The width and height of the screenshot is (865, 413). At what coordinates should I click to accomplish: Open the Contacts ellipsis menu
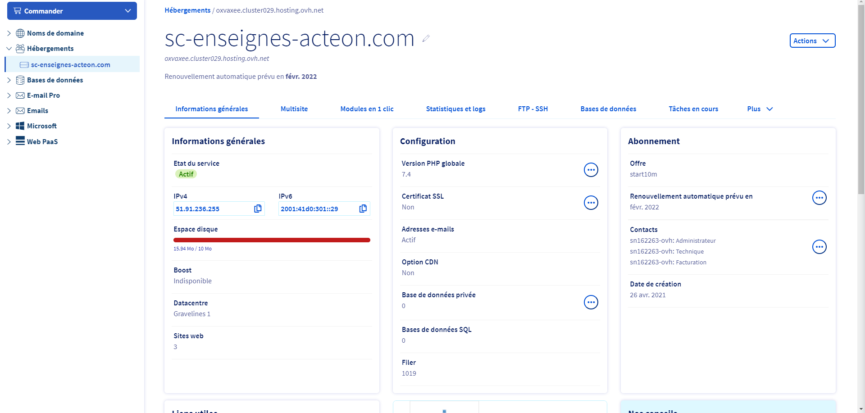tap(819, 247)
